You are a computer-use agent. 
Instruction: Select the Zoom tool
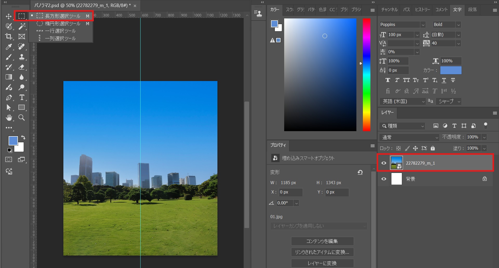[x=22, y=118]
